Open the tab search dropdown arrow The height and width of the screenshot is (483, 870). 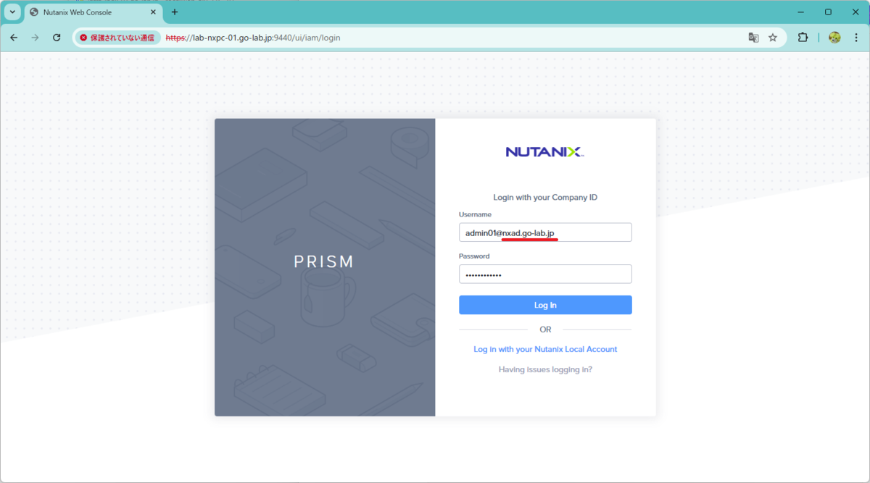12,12
